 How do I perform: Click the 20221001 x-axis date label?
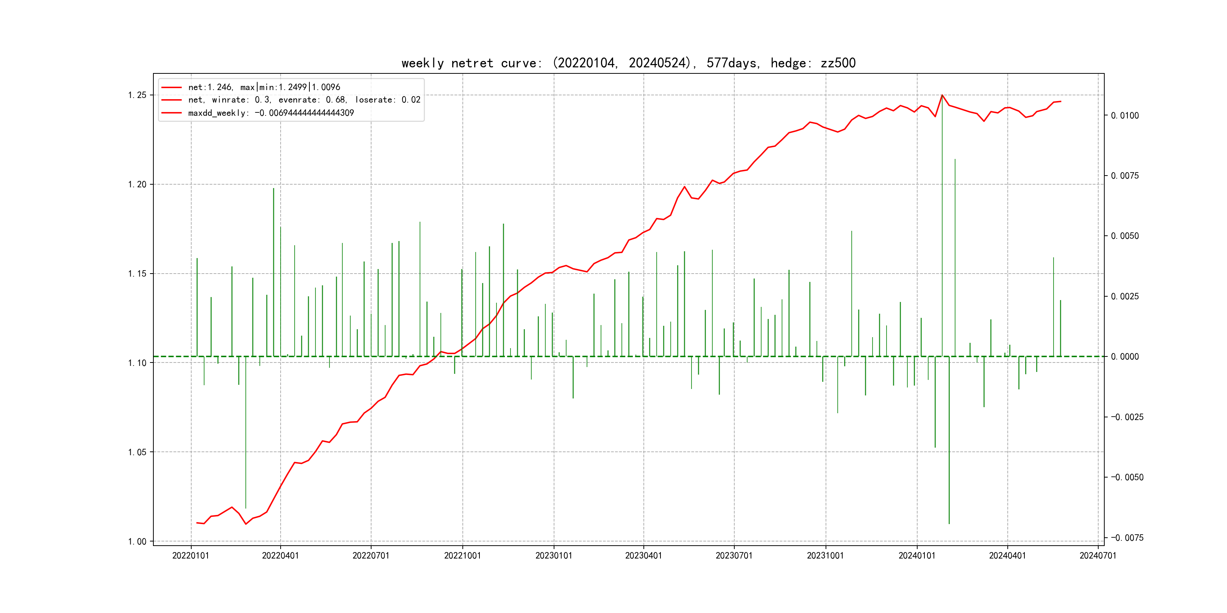click(x=462, y=555)
